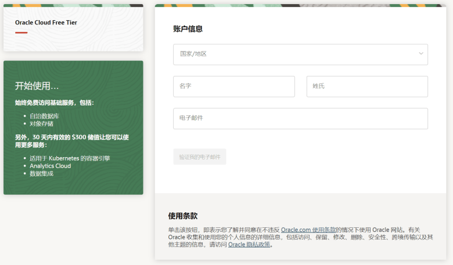
Task: Click the 自治数据库 list item
Action: [x=44, y=116]
